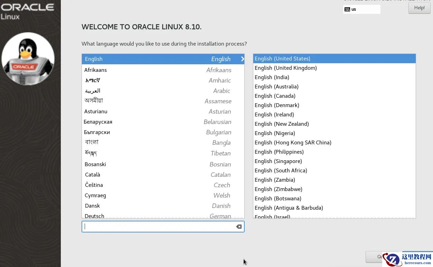
Task: Click the keyboard layout icon
Action: 347,9
